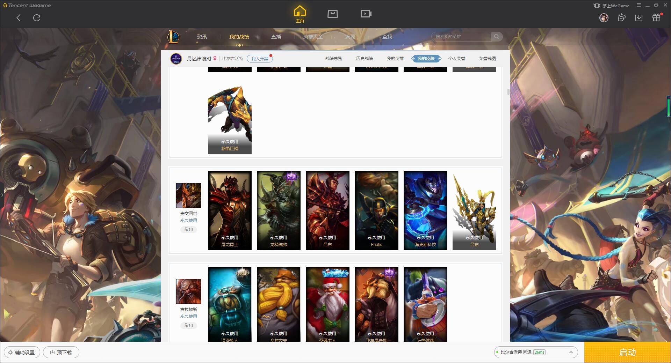Click the player profile avatar
Screen dimensions: 671x363
point(176,59)
